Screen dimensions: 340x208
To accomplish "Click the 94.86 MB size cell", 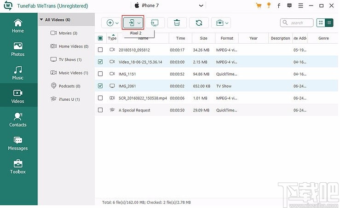I will [201, 74].
